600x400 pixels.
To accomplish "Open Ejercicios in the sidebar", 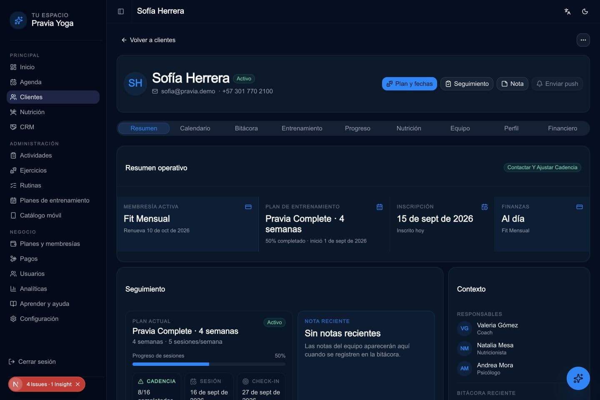I will [x=53, y=170].
